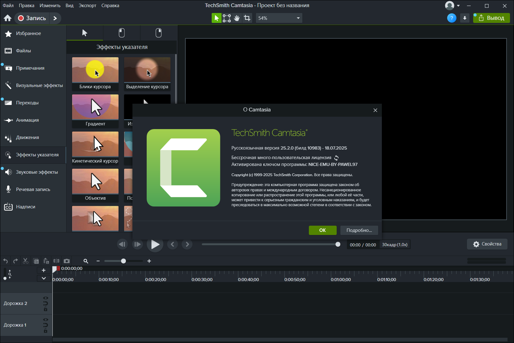Expand the arrow next to Запись
The height and width of the screenshot is (343, 514).
[x=55, y=18]
